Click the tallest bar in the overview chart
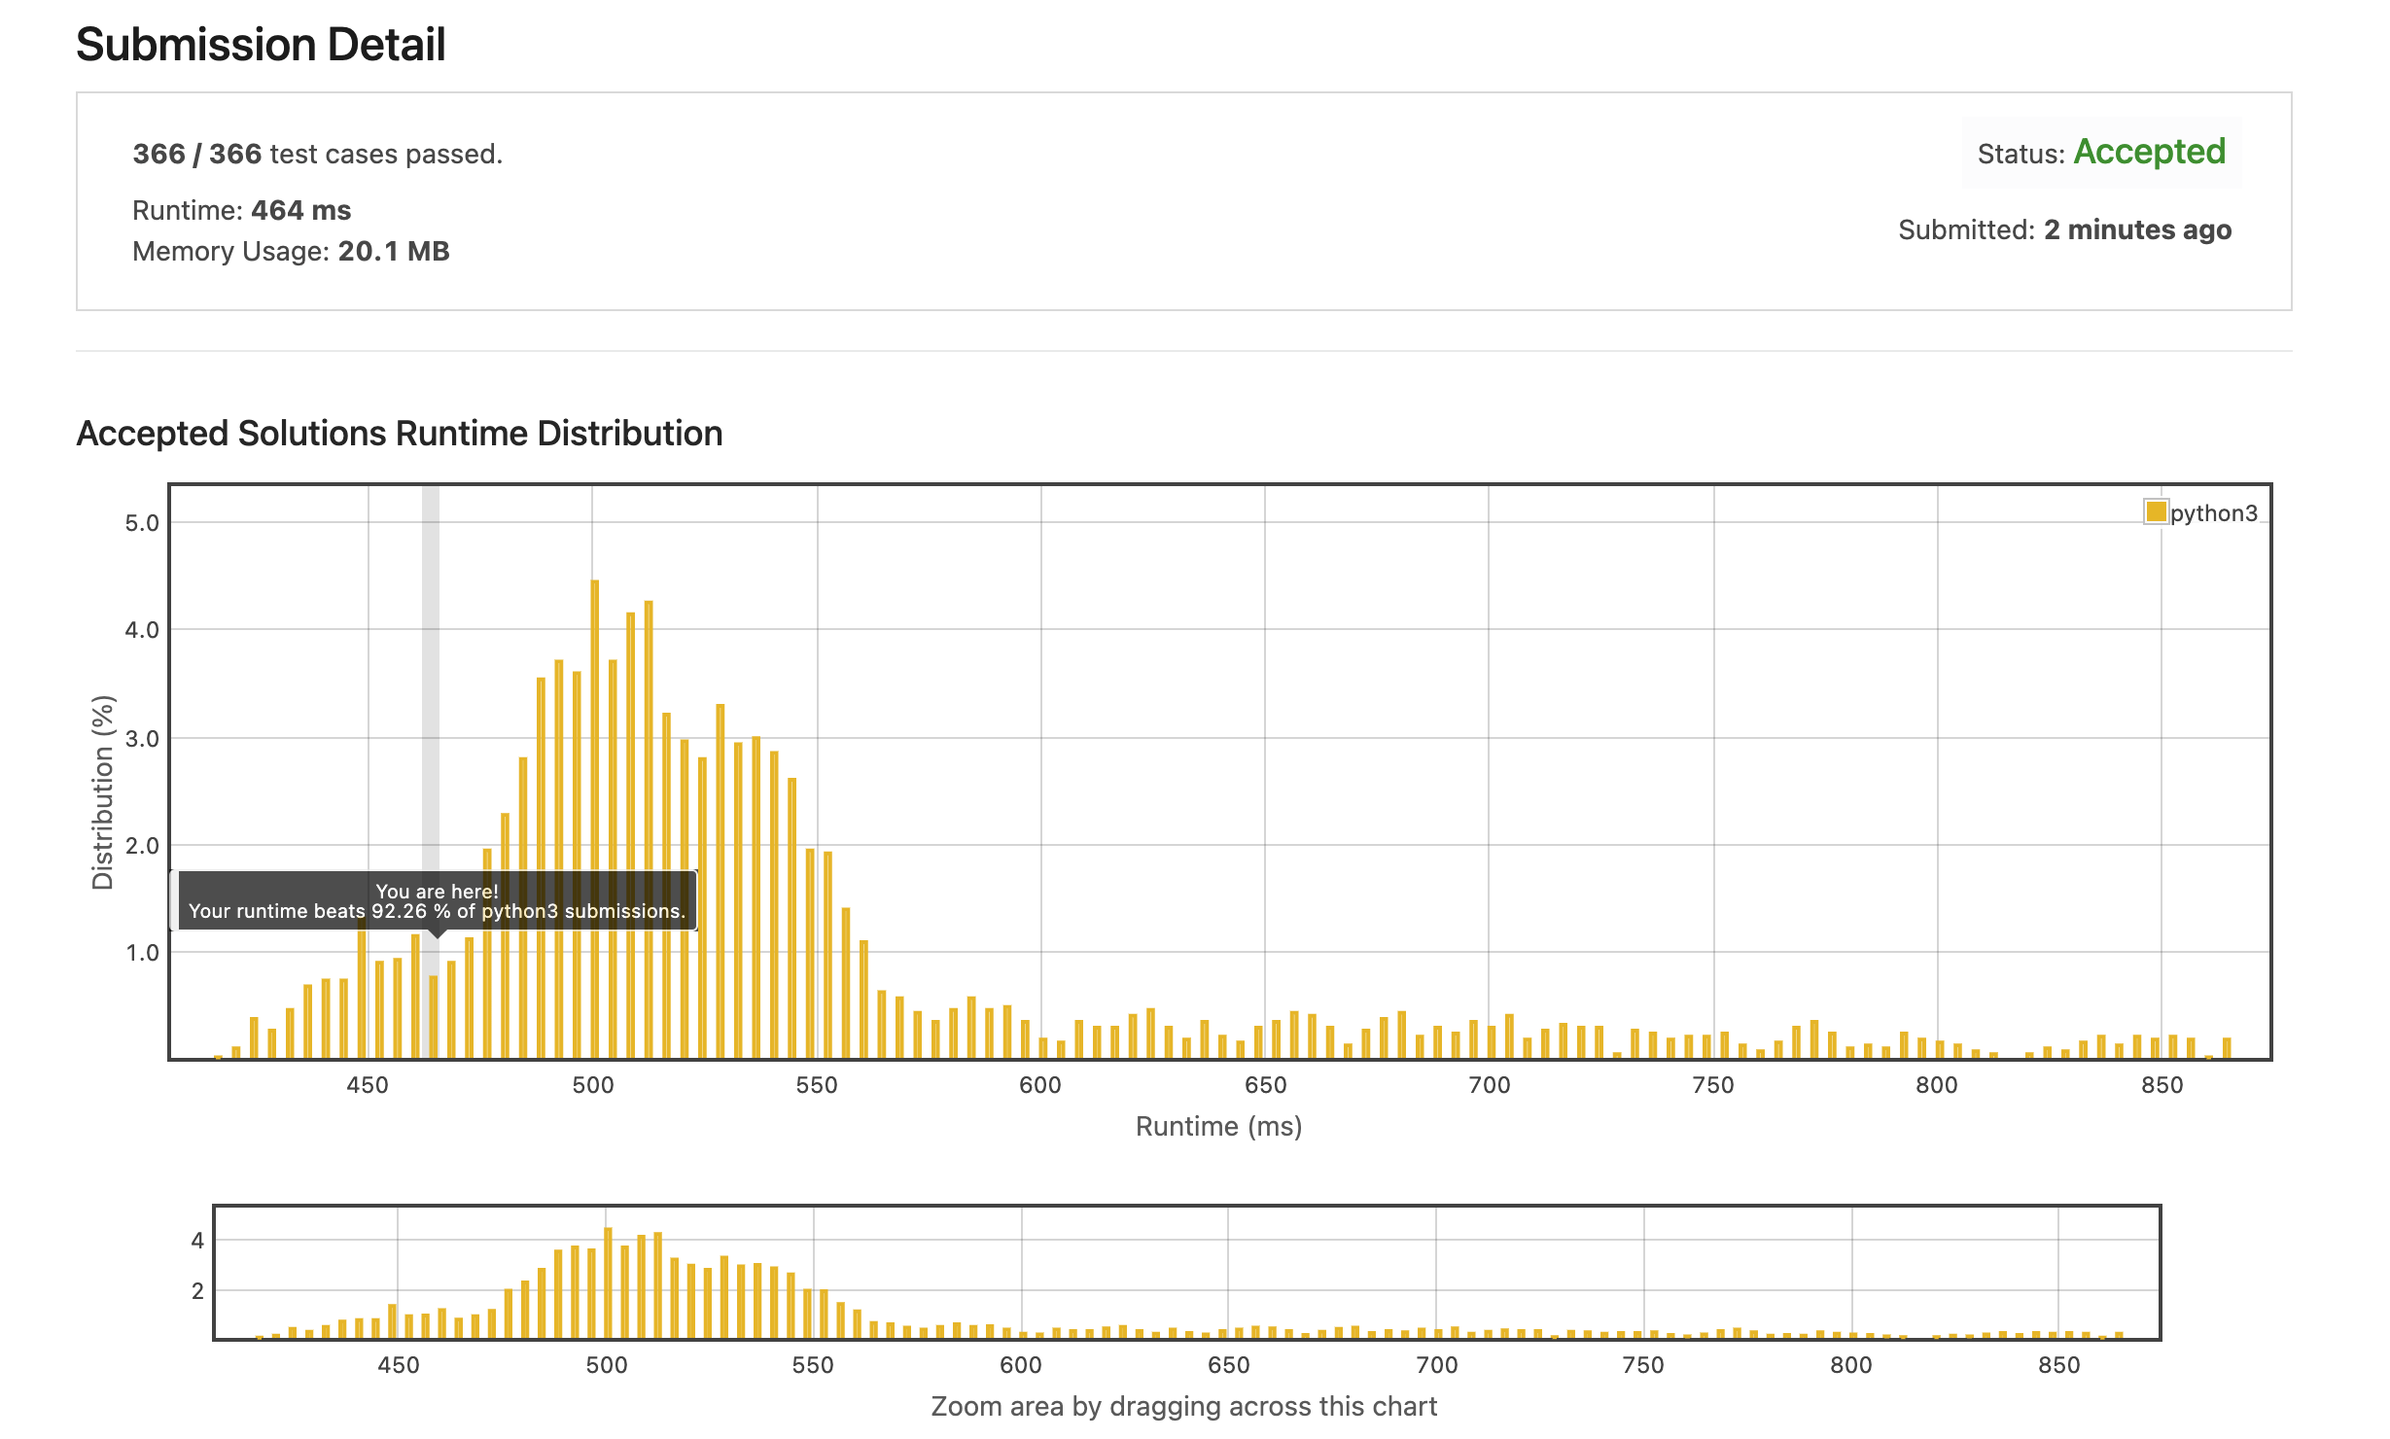The height and width of the screenshot is (1439, 2390). point(608,1283)
